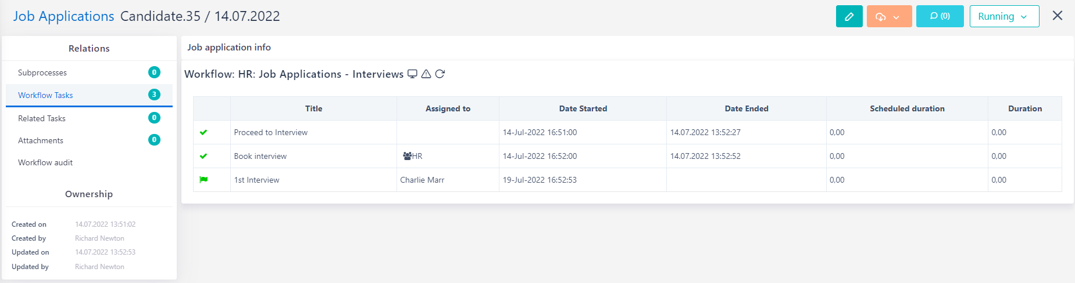Open the comments (0) button
Image resolution: width=1075 pixels, height=283 pixels.
940,16
